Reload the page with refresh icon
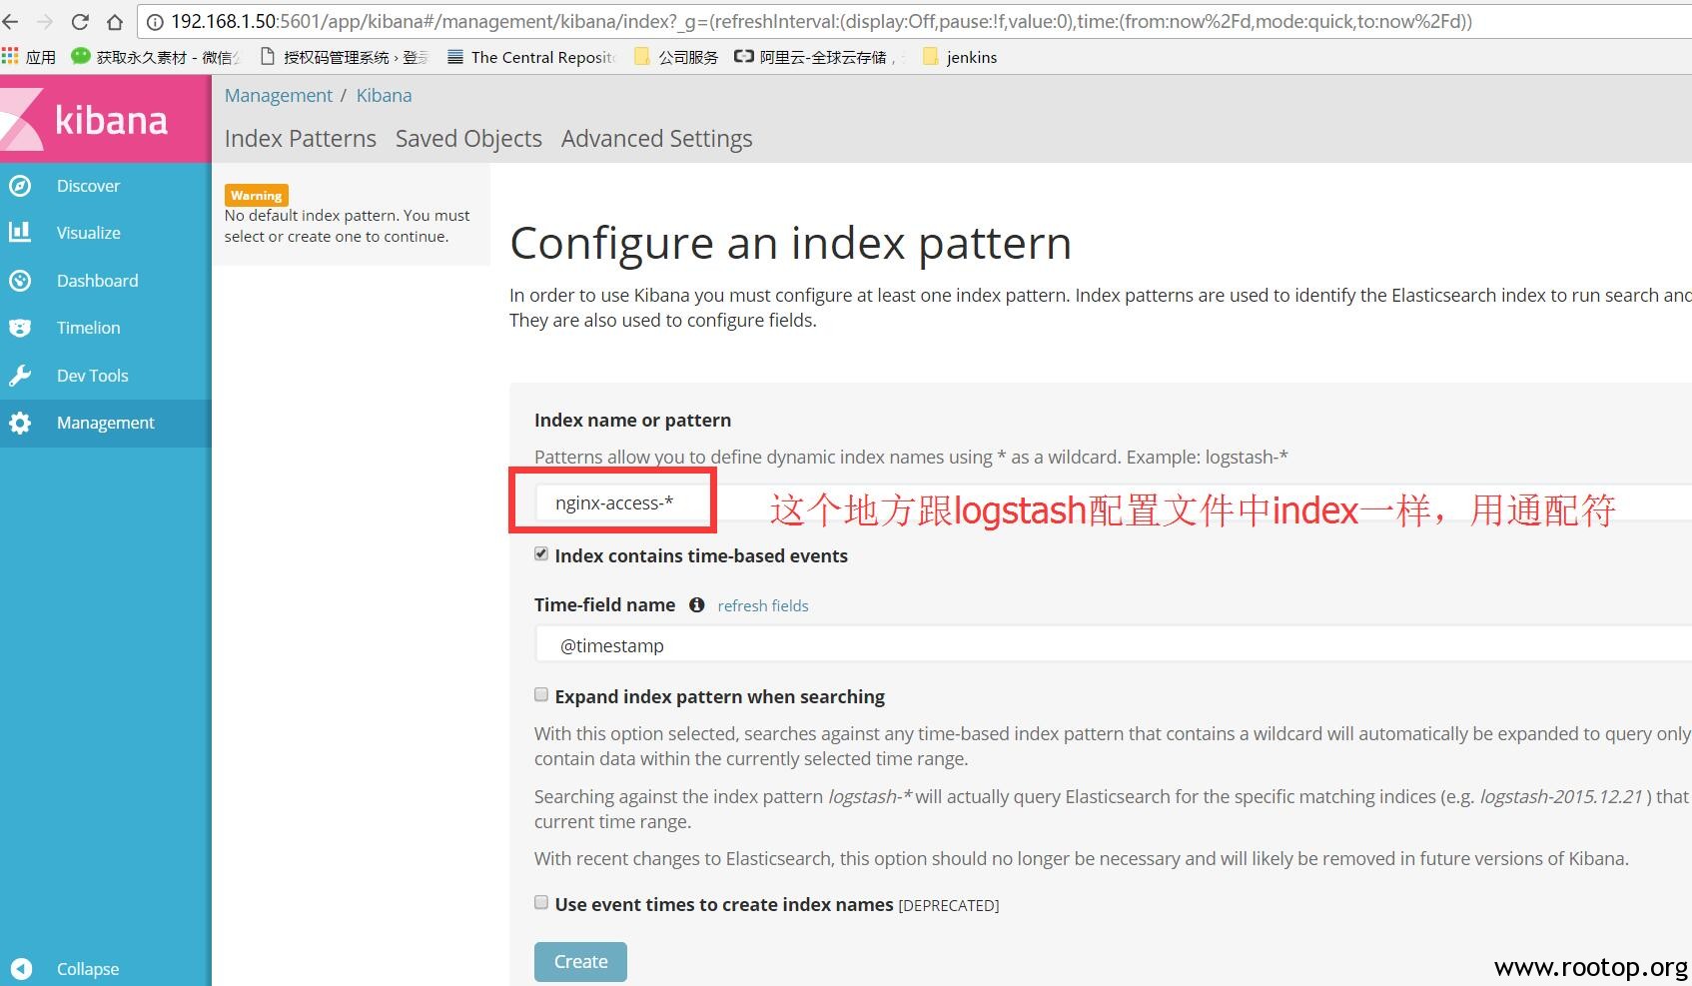The width and height of the screenshot is (1692, 986). point(80,21)
